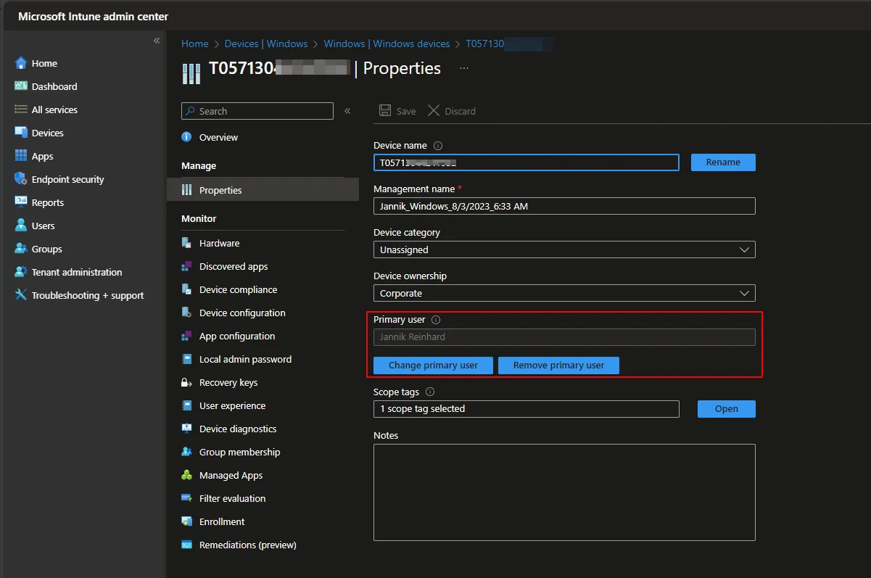Image resolution: width=871 pixels, height=578 pixels.
Task: Click the Endpoint security shield icon
Action: coord(20,179)
